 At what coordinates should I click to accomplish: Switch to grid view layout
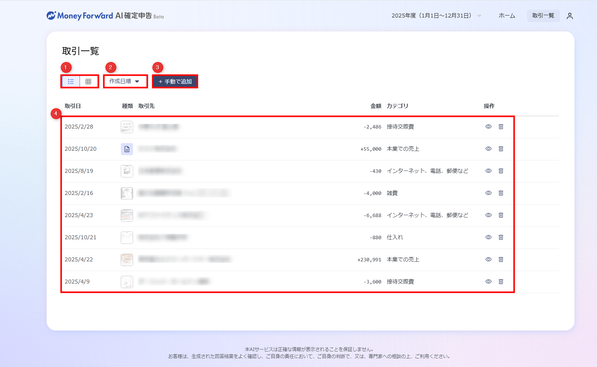[89, 82]
